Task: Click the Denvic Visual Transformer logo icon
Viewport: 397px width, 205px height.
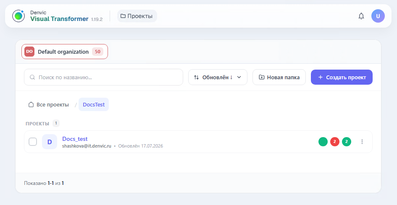Action: click(x=18, y=16)
